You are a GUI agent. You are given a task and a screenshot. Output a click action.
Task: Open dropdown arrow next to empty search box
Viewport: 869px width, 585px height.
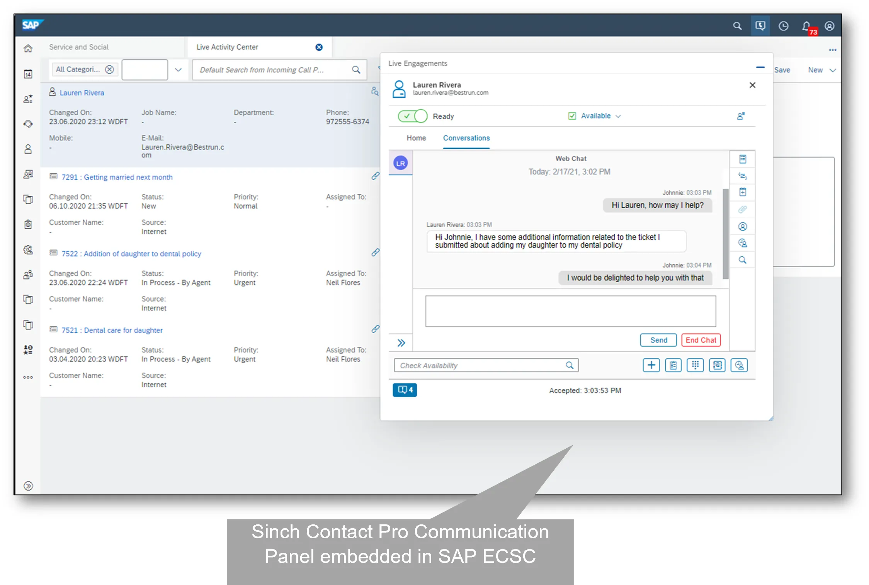pyautogui.click(x=178, y=70)
